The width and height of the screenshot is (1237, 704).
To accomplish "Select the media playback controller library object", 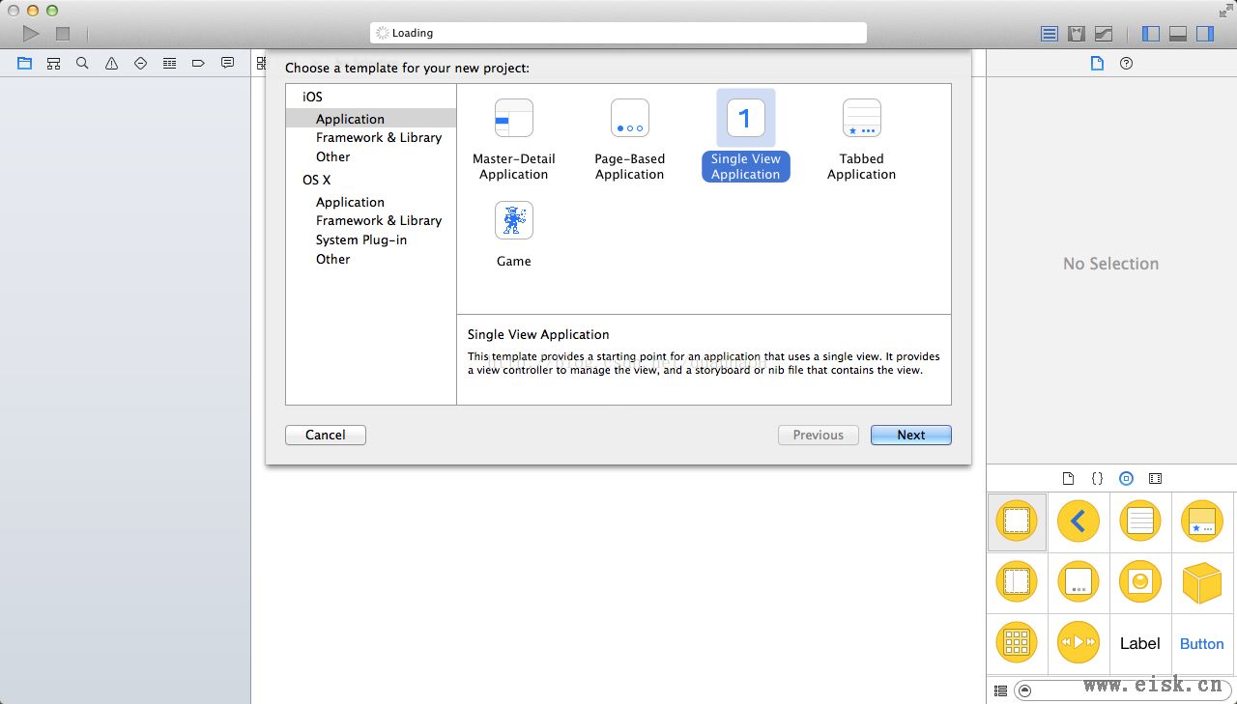I will [x=1079, y=643].
